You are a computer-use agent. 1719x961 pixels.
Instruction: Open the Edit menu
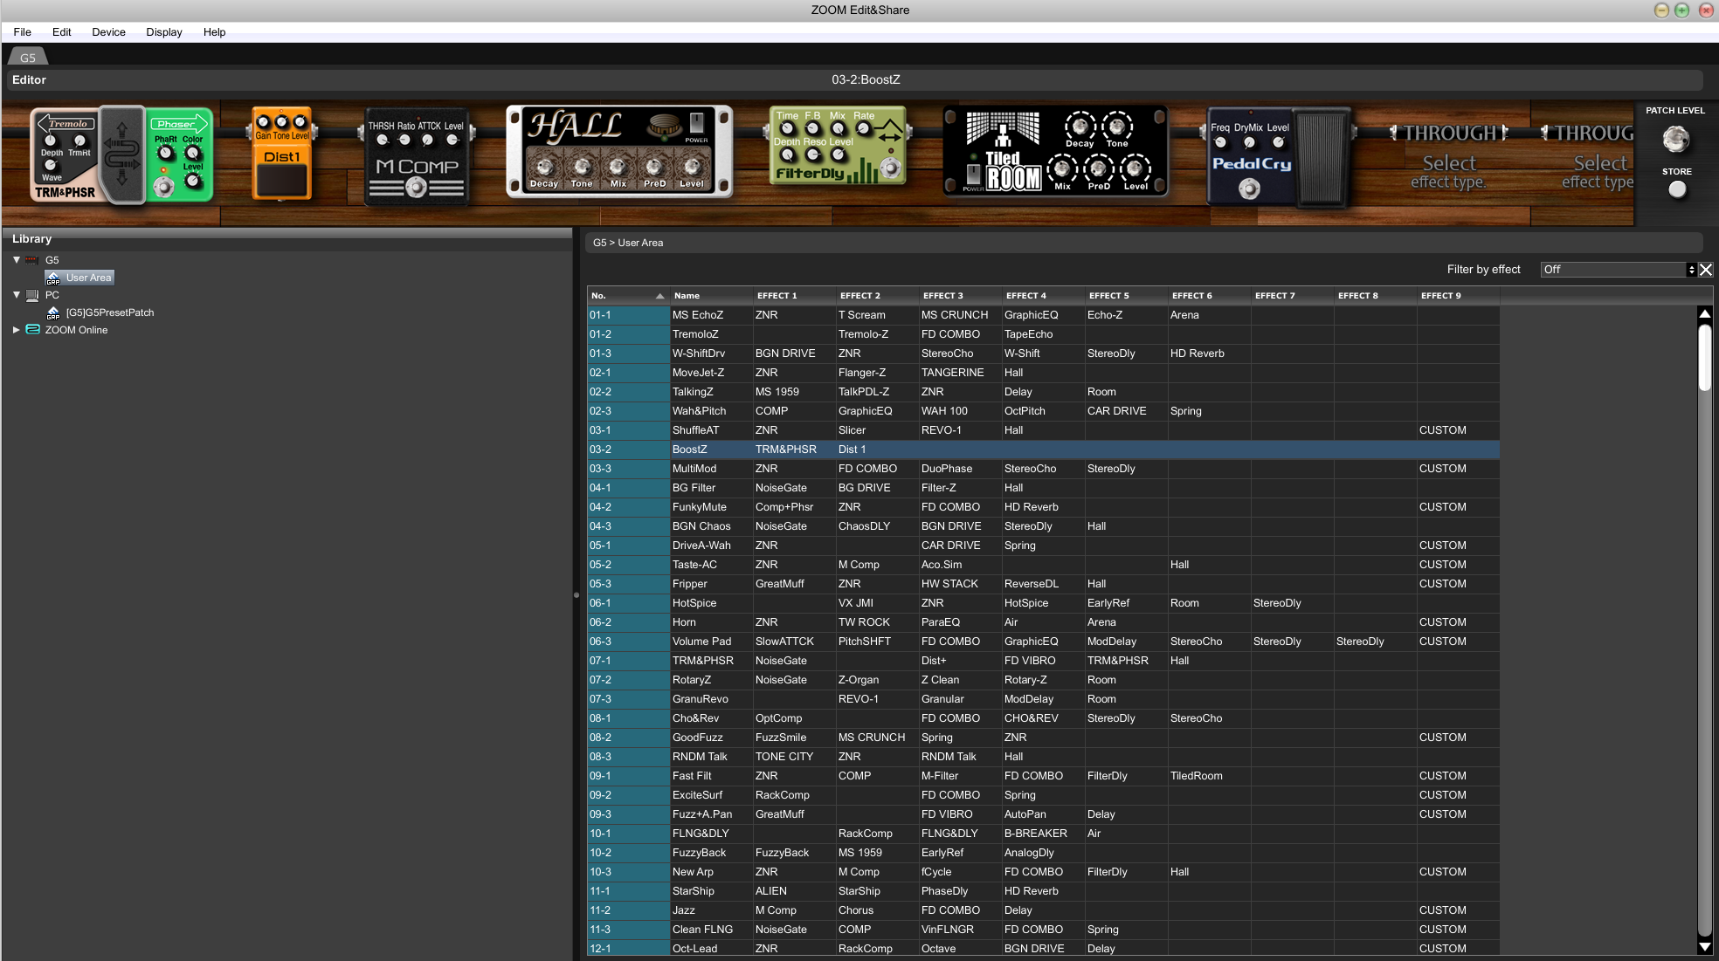point(62,32)
